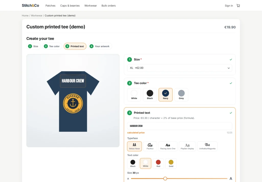Go to Home breadcrumb
The height and width of the screenshot is (182, 262).
25,16
